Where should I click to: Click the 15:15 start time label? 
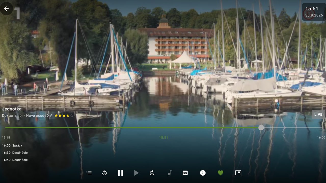6,138
